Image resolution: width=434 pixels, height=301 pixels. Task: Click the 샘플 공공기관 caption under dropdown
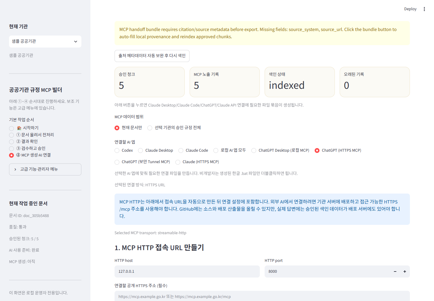tap(21, 55)
